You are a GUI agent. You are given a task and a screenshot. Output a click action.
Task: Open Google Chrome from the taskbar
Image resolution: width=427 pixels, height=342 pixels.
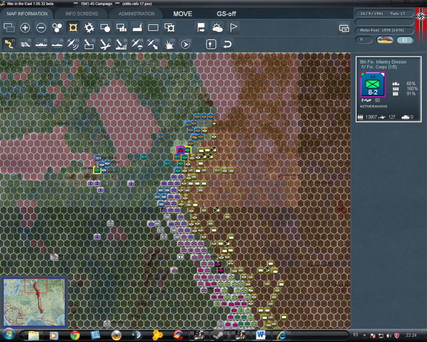75,335
